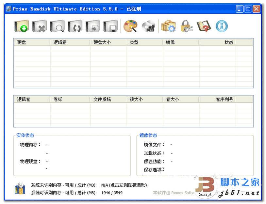
Task: Click the 镜像 column header
Action: coord(181,42)
